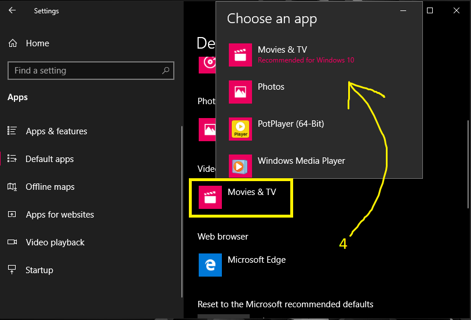Minimize the Settings window
471x320 pixels.
click(x=403, y=11)
